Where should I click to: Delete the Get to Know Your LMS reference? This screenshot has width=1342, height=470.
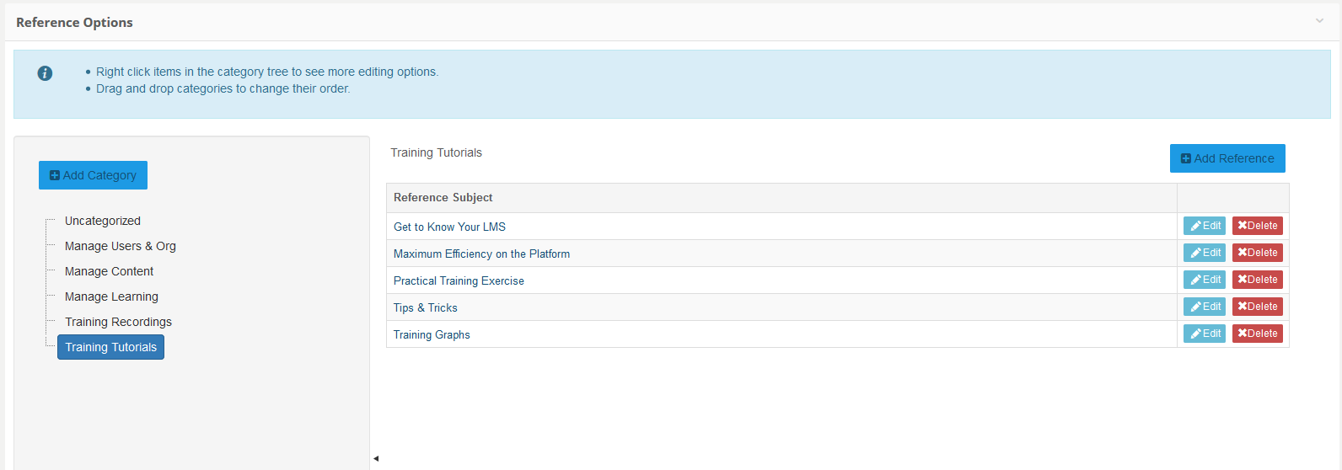click(1257, 226)
